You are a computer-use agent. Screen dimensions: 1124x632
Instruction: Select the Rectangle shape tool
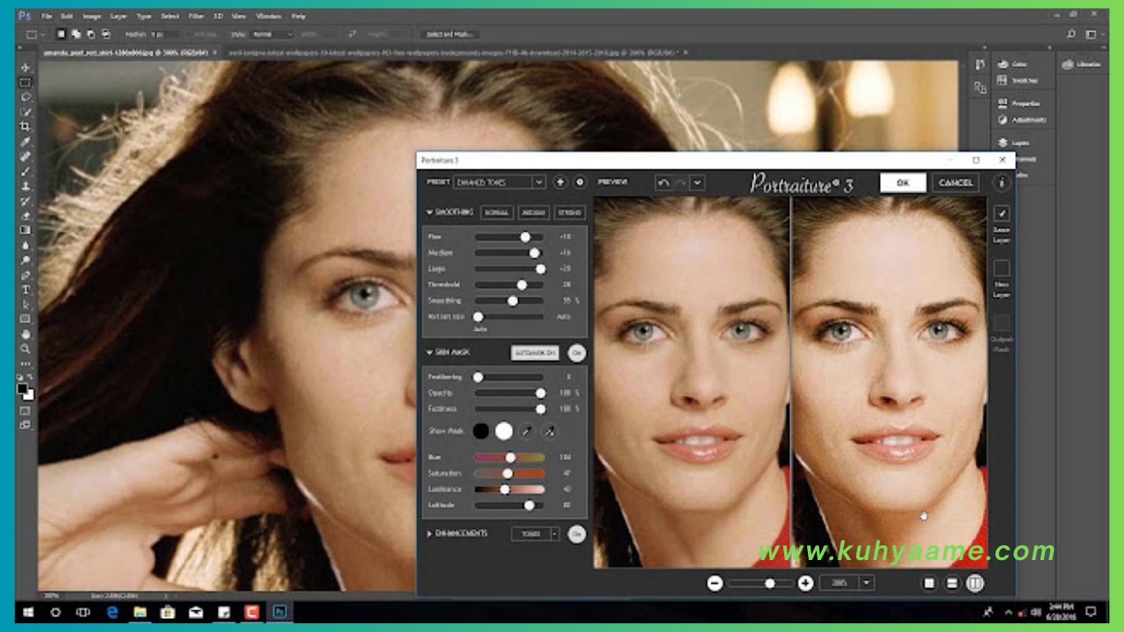[25, 319]
